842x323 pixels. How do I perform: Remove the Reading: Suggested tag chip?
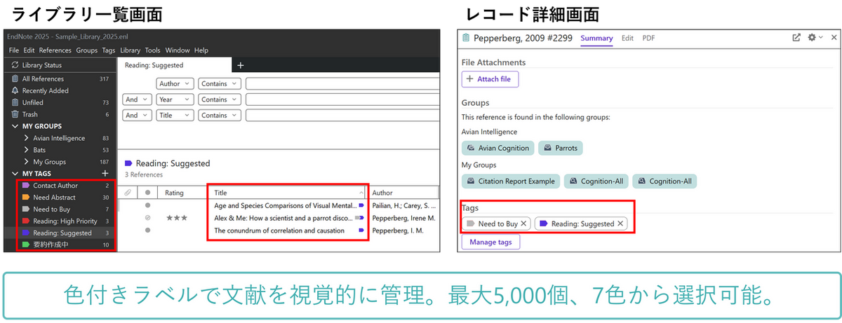(620, 224)
